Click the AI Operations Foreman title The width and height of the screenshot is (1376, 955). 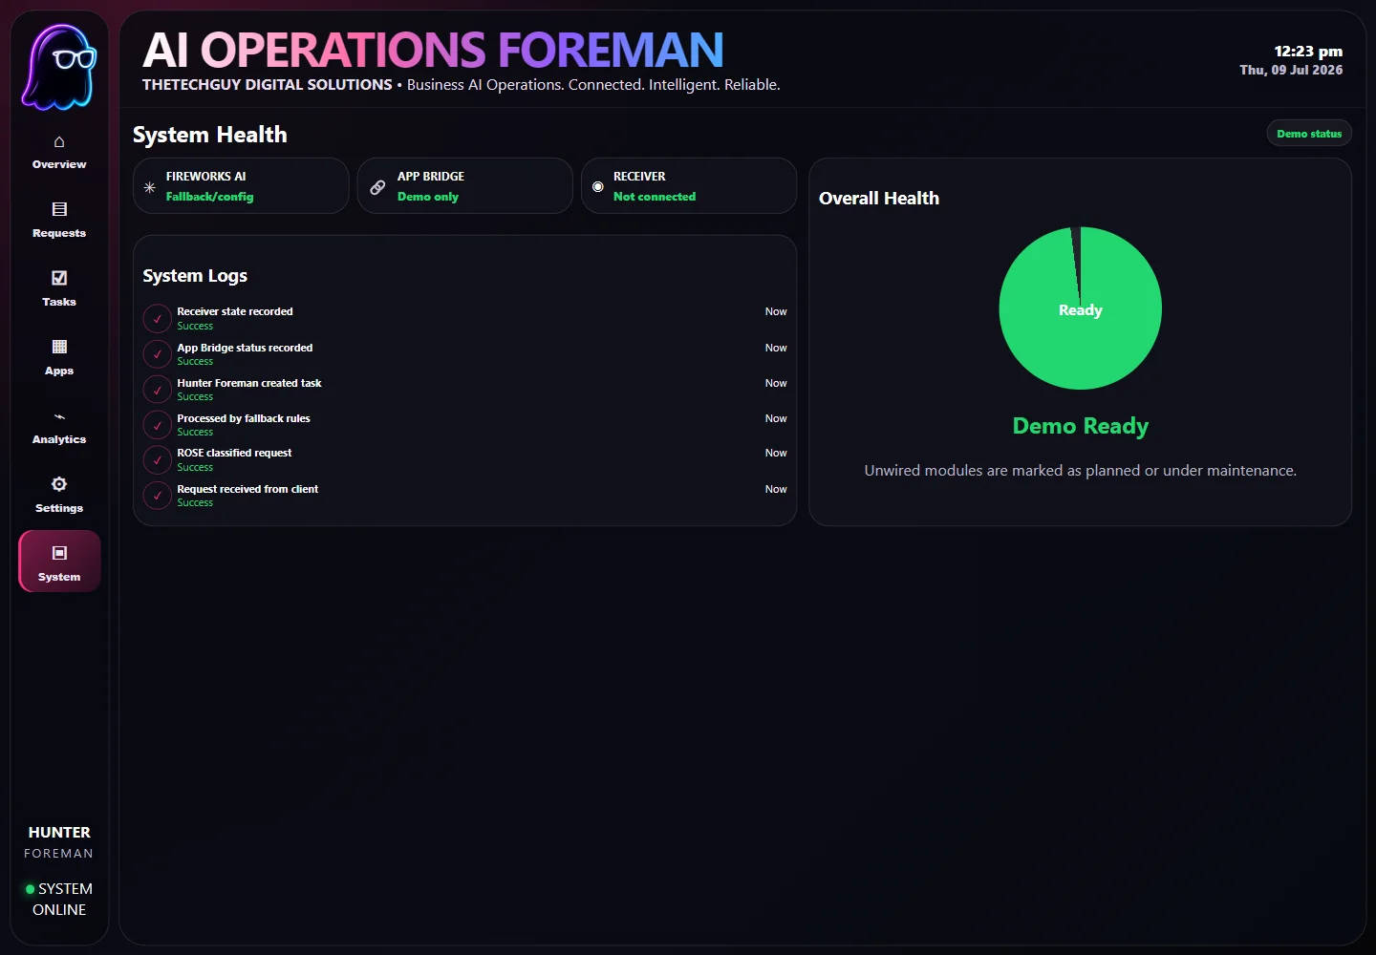click(433, 50)
